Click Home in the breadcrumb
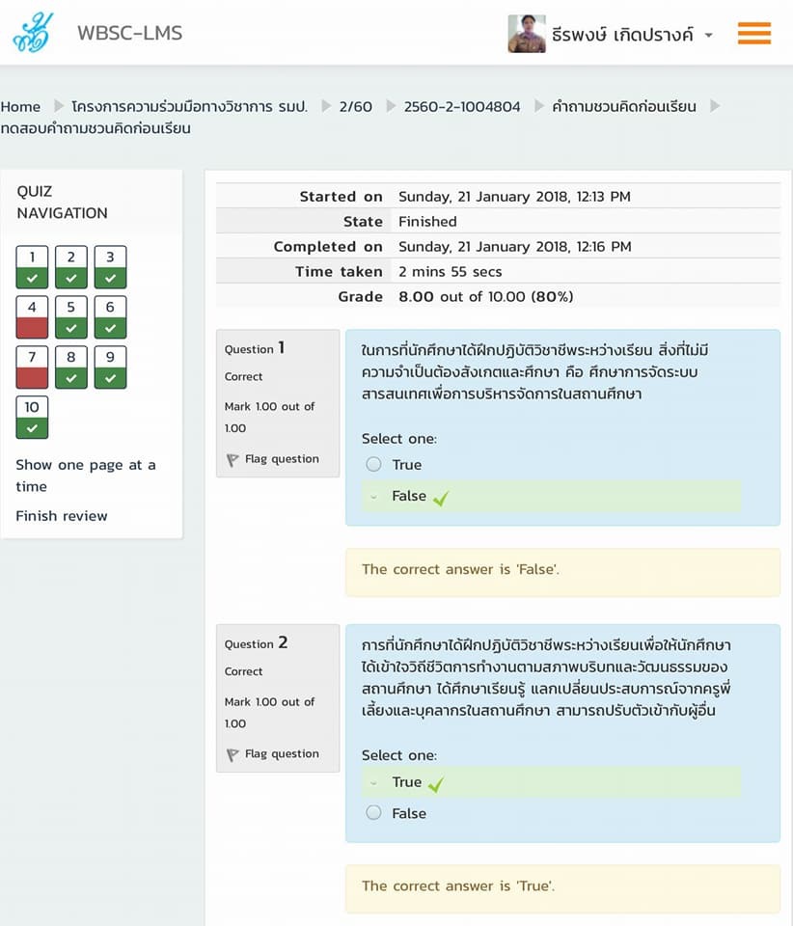The width and height of the screenshot is (793, 926). [20, 106]
